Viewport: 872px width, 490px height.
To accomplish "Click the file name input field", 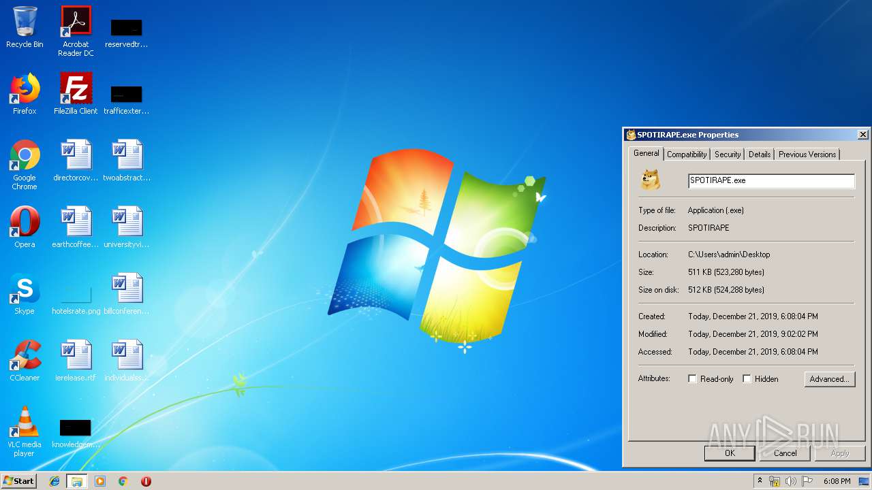I will tap(771, 181).
